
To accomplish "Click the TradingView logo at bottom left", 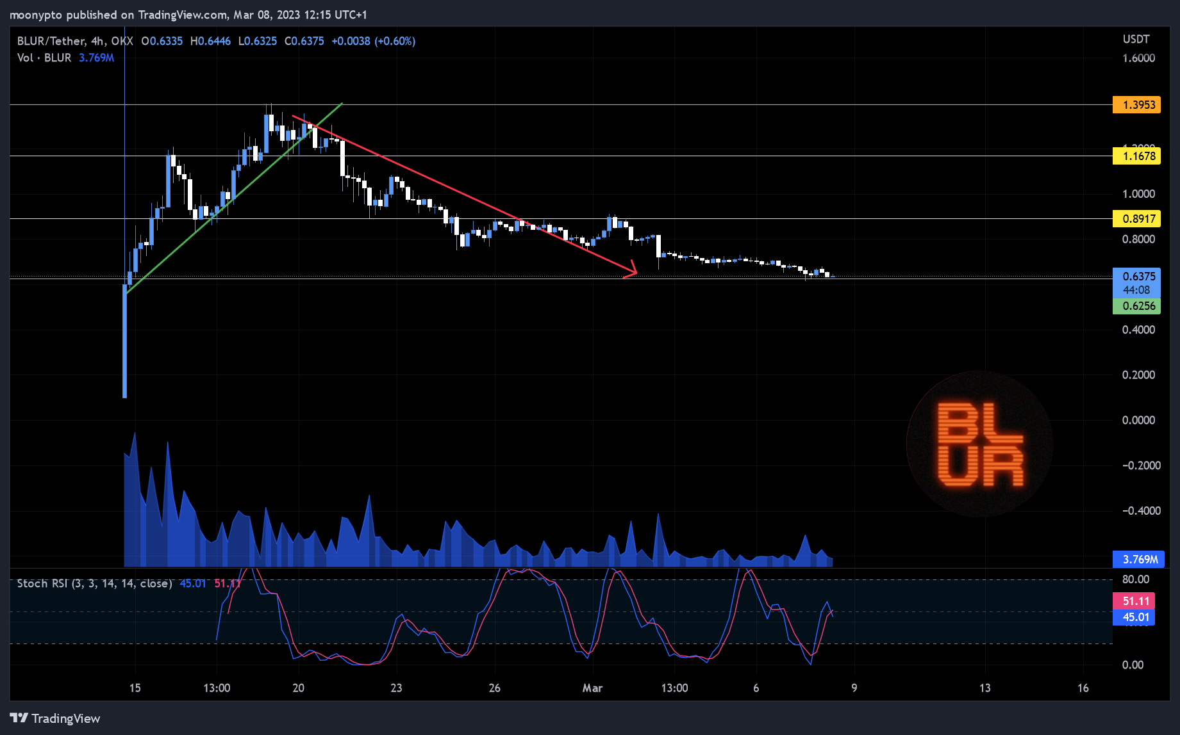I will [55, 718].
